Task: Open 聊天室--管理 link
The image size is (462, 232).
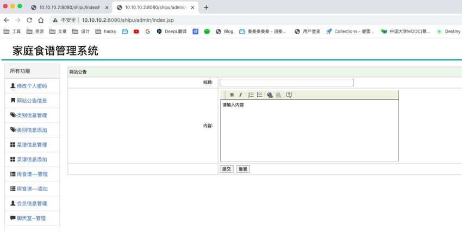Action: 31,218
